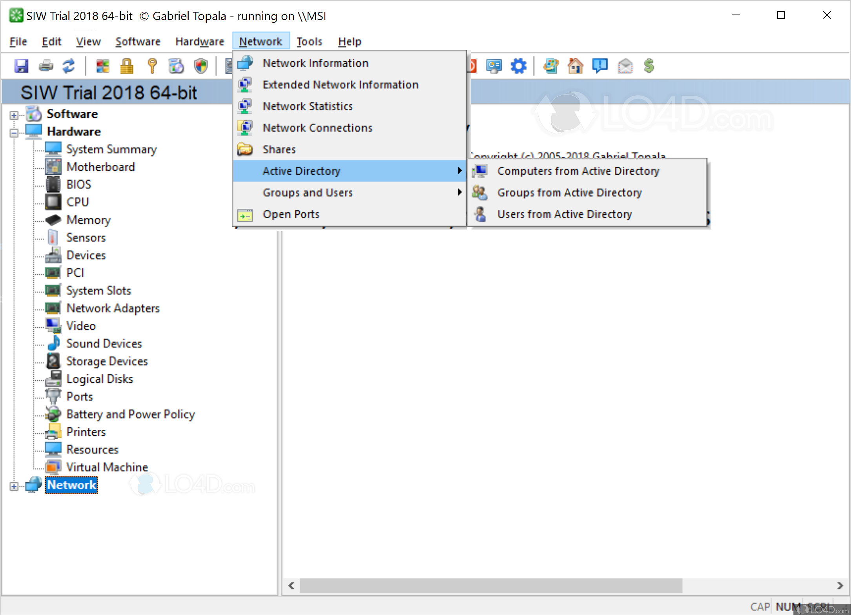Refresh the data with the blue arrows icon
Screen dimensions: 851x615
(69, 66)
